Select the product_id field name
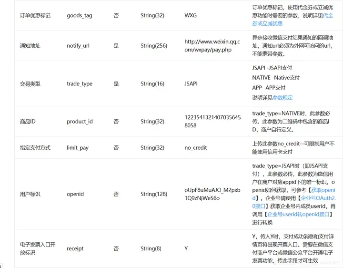The height and width of the screenshot is (268, 343). (80, 122)
